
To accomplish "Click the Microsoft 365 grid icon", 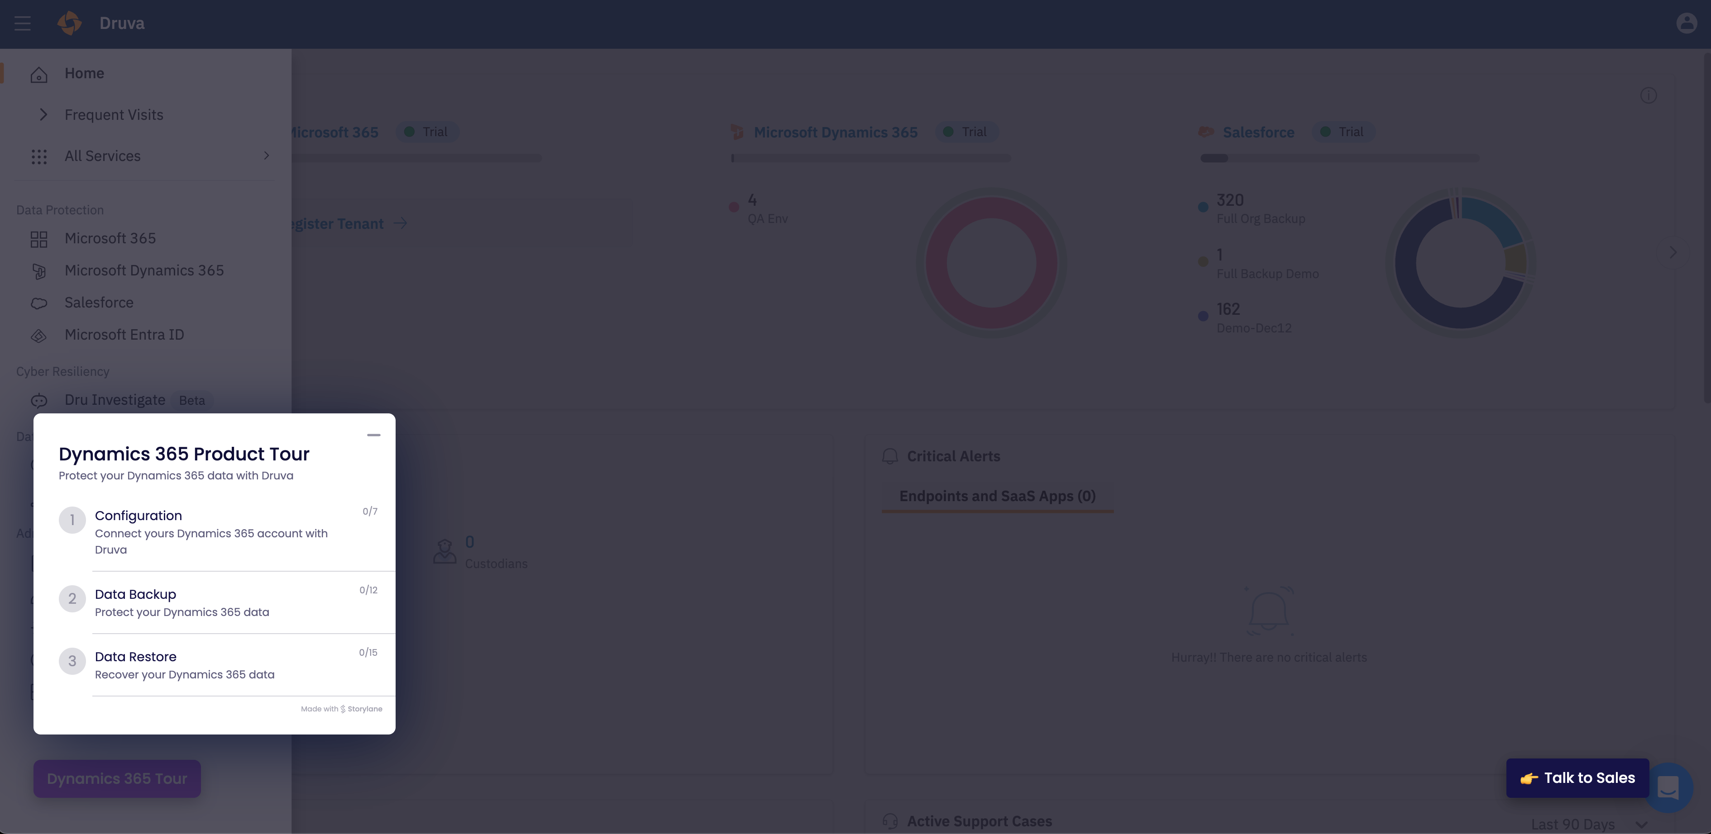I will (39, 239).
